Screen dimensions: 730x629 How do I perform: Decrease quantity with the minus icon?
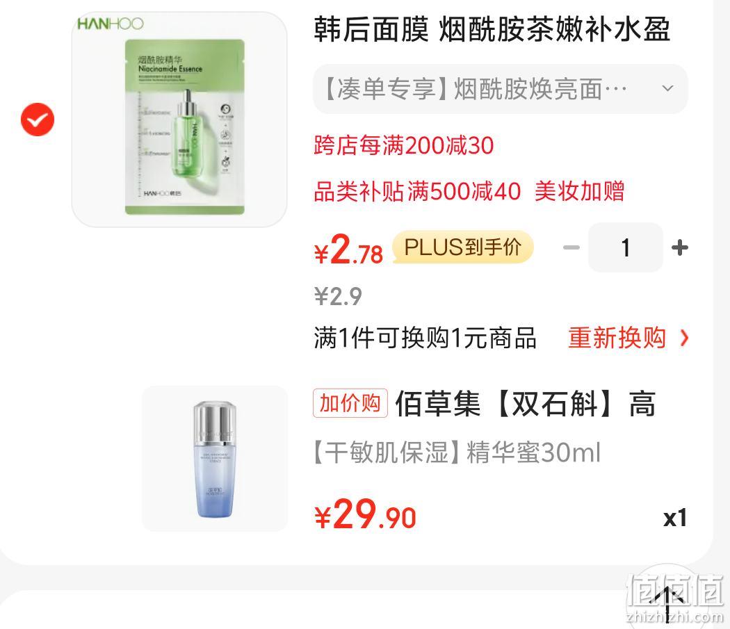coord(571,247)
